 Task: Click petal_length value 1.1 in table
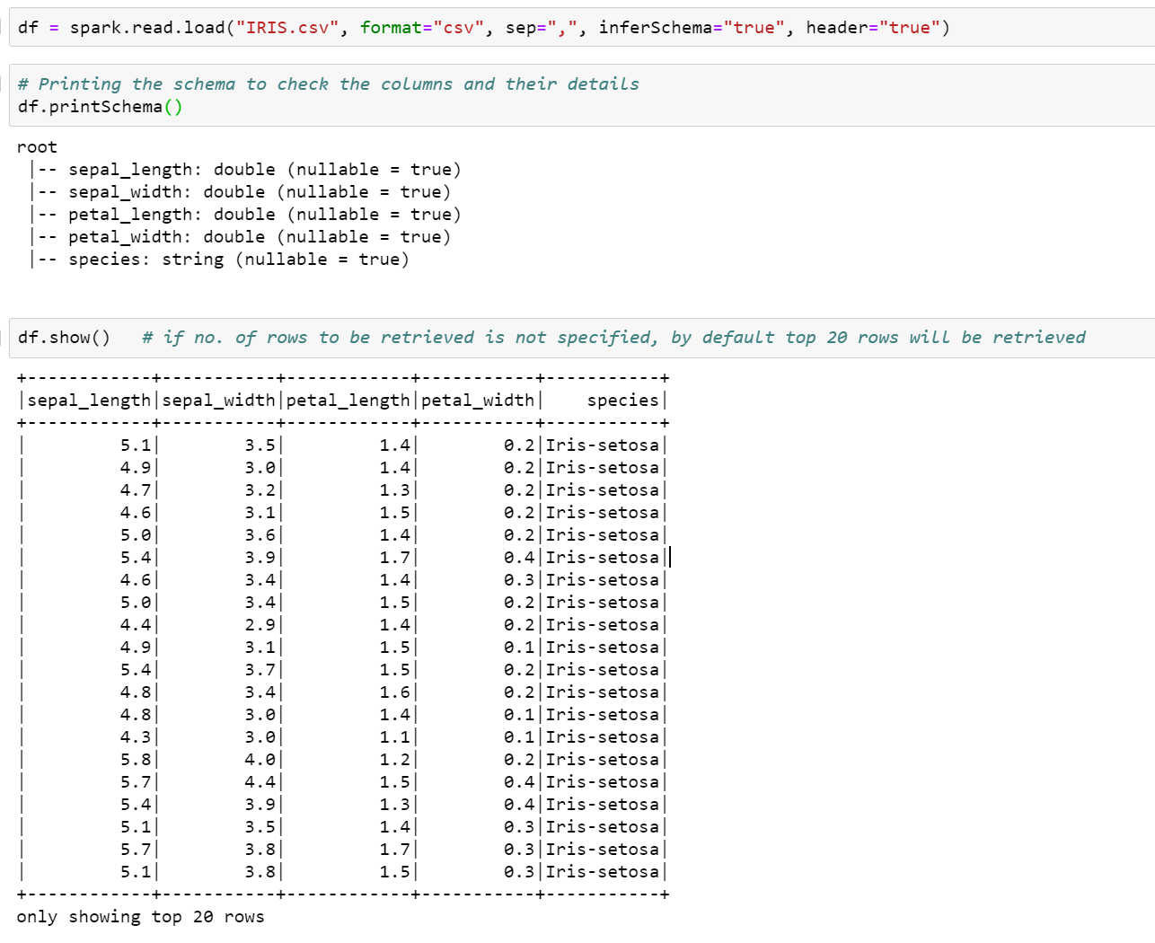pos(394,737)
